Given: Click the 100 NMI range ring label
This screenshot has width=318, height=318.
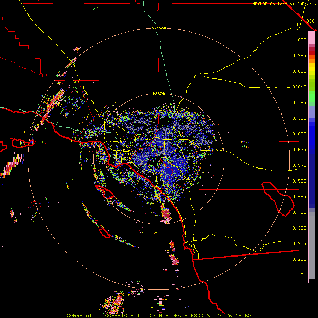Looking at the screenshot, I should [159, 28].
